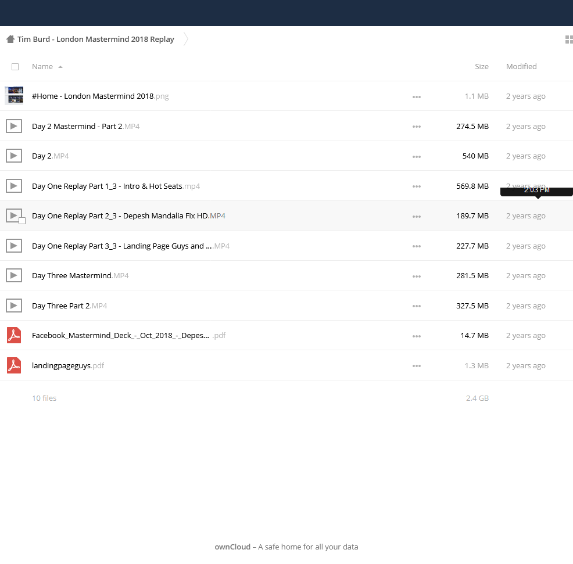Open landingpageguys.pdf document
Image resolution: width=573 pixels, height=564 pixels.
[x=68, y=366]
